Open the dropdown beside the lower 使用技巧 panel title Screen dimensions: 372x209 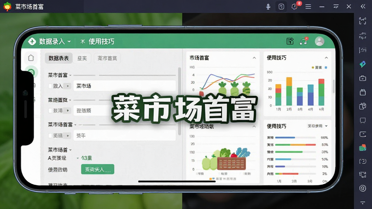tap(318, 126)
